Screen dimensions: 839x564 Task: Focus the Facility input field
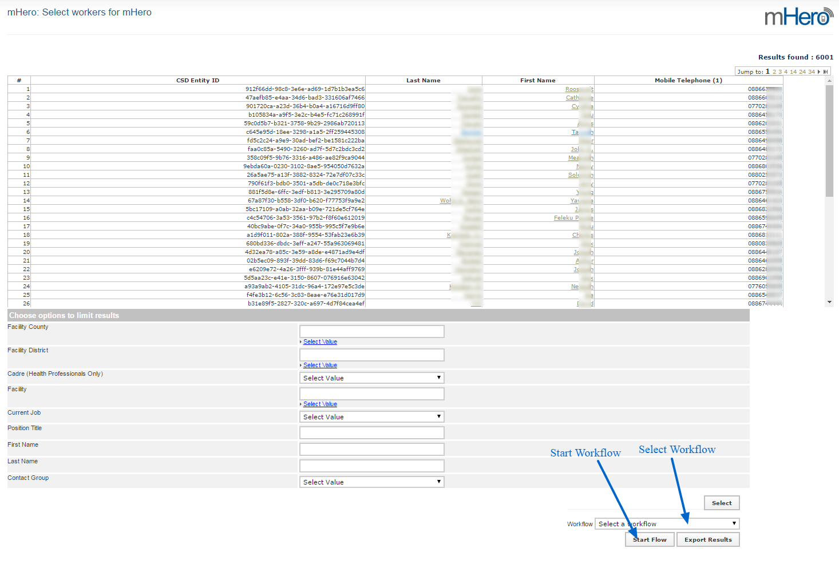[372, 394]
